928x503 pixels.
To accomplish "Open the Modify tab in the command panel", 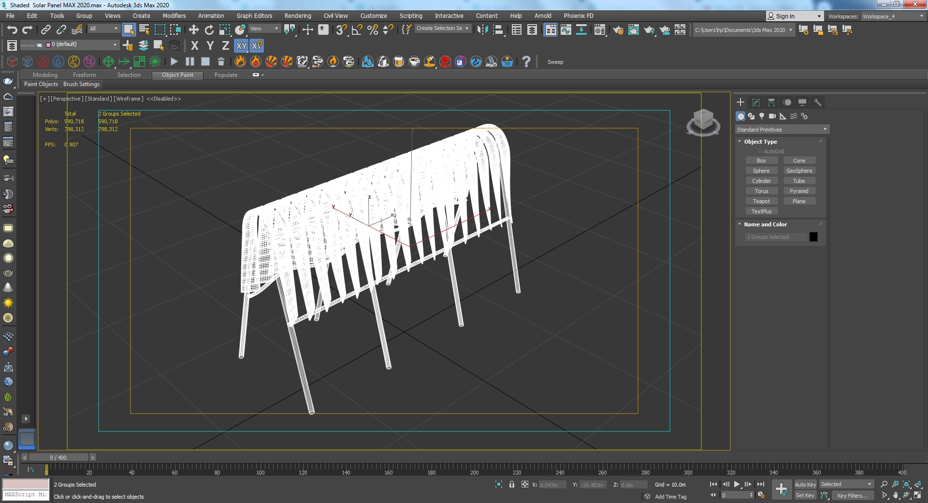I will pyautogui.click(x=756, y=103).
